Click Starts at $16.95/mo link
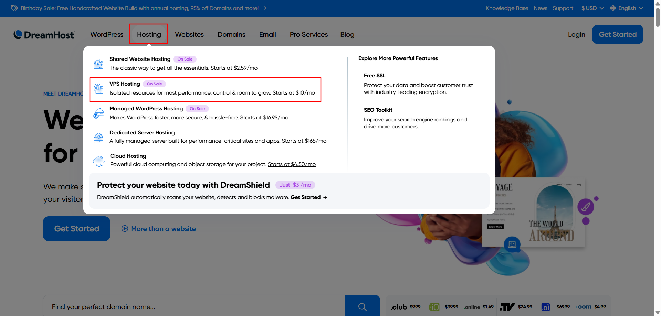Image resolution: width=661 pixels, height=316 pixels. [264, 118]
